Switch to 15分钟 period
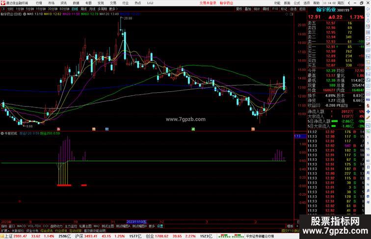This screenshot has height=239, width=371. tap(41, 9)
